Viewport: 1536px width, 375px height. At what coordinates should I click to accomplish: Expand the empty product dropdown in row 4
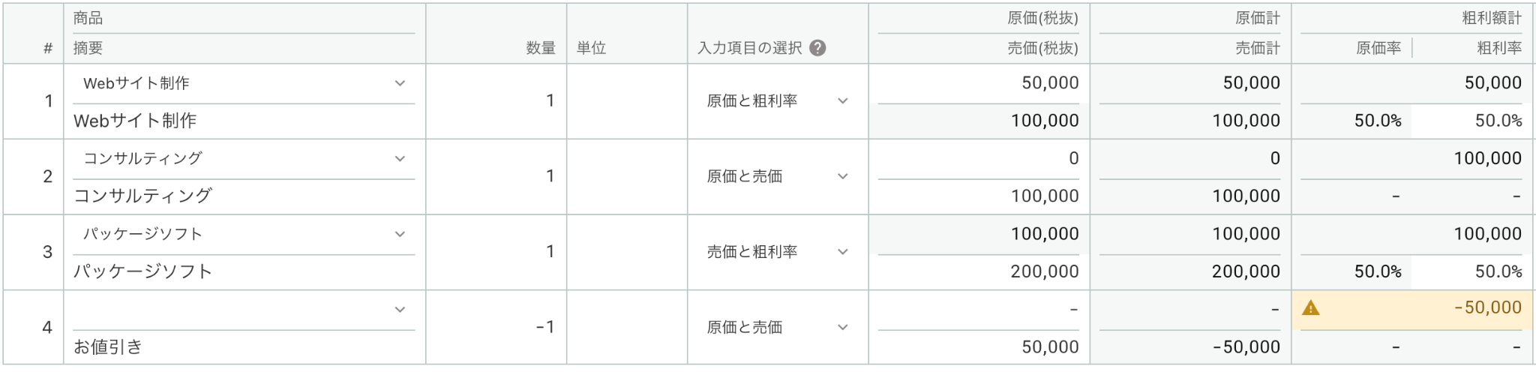point(244,310)
